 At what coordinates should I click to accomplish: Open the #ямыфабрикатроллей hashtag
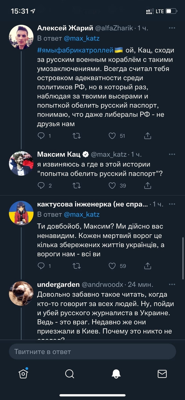(x=75, y=50)
